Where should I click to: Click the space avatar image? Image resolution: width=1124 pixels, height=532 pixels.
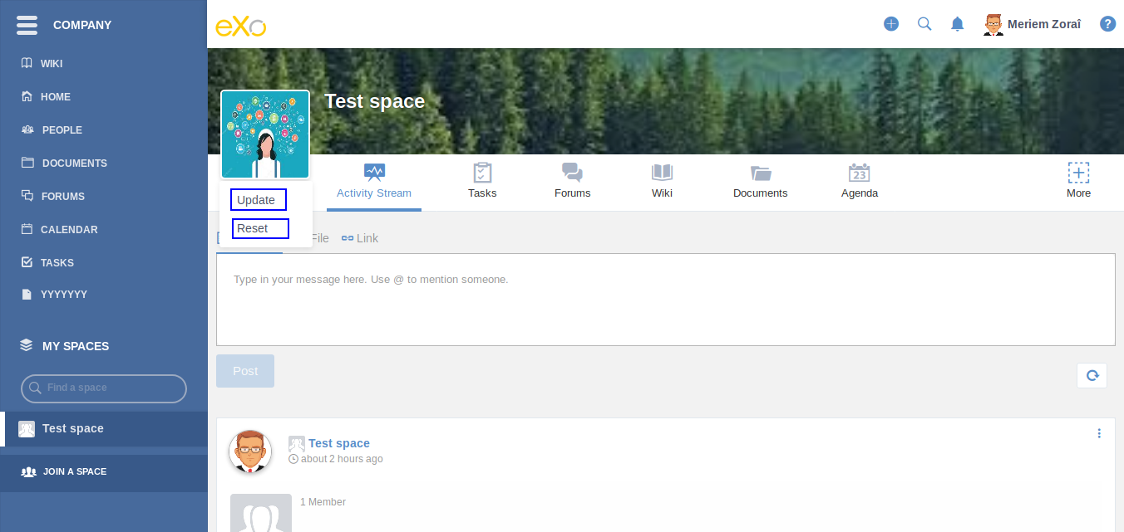265,134
